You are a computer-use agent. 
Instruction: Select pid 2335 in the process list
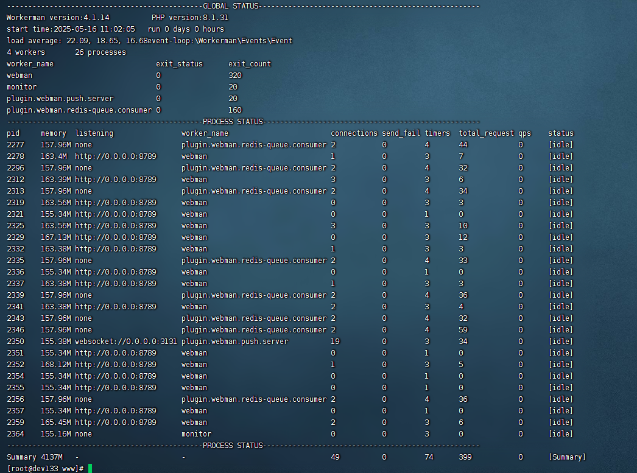tap(15, 261)
